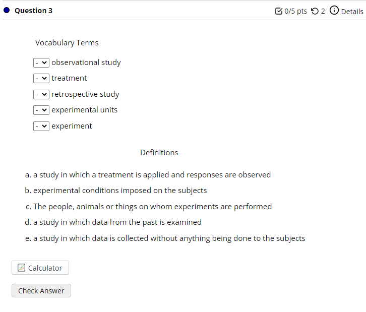The width and height of the screenshot is (366, 312).
Task: Click definition a about treatment applied
Action: click(x=148, y=175)
